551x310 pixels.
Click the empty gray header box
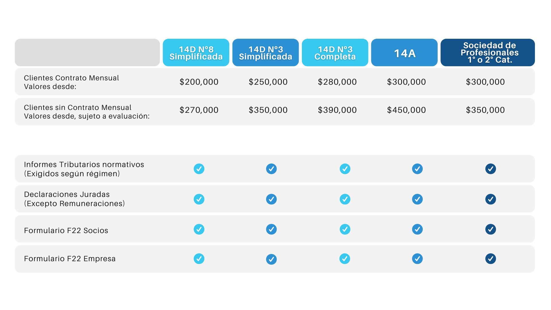pyautogui.click(x=87, y=53)
